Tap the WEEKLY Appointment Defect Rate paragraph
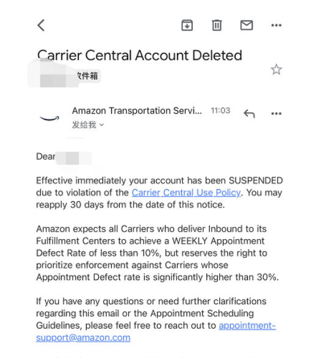Screen dimensions: 326x358 [158, 253]
